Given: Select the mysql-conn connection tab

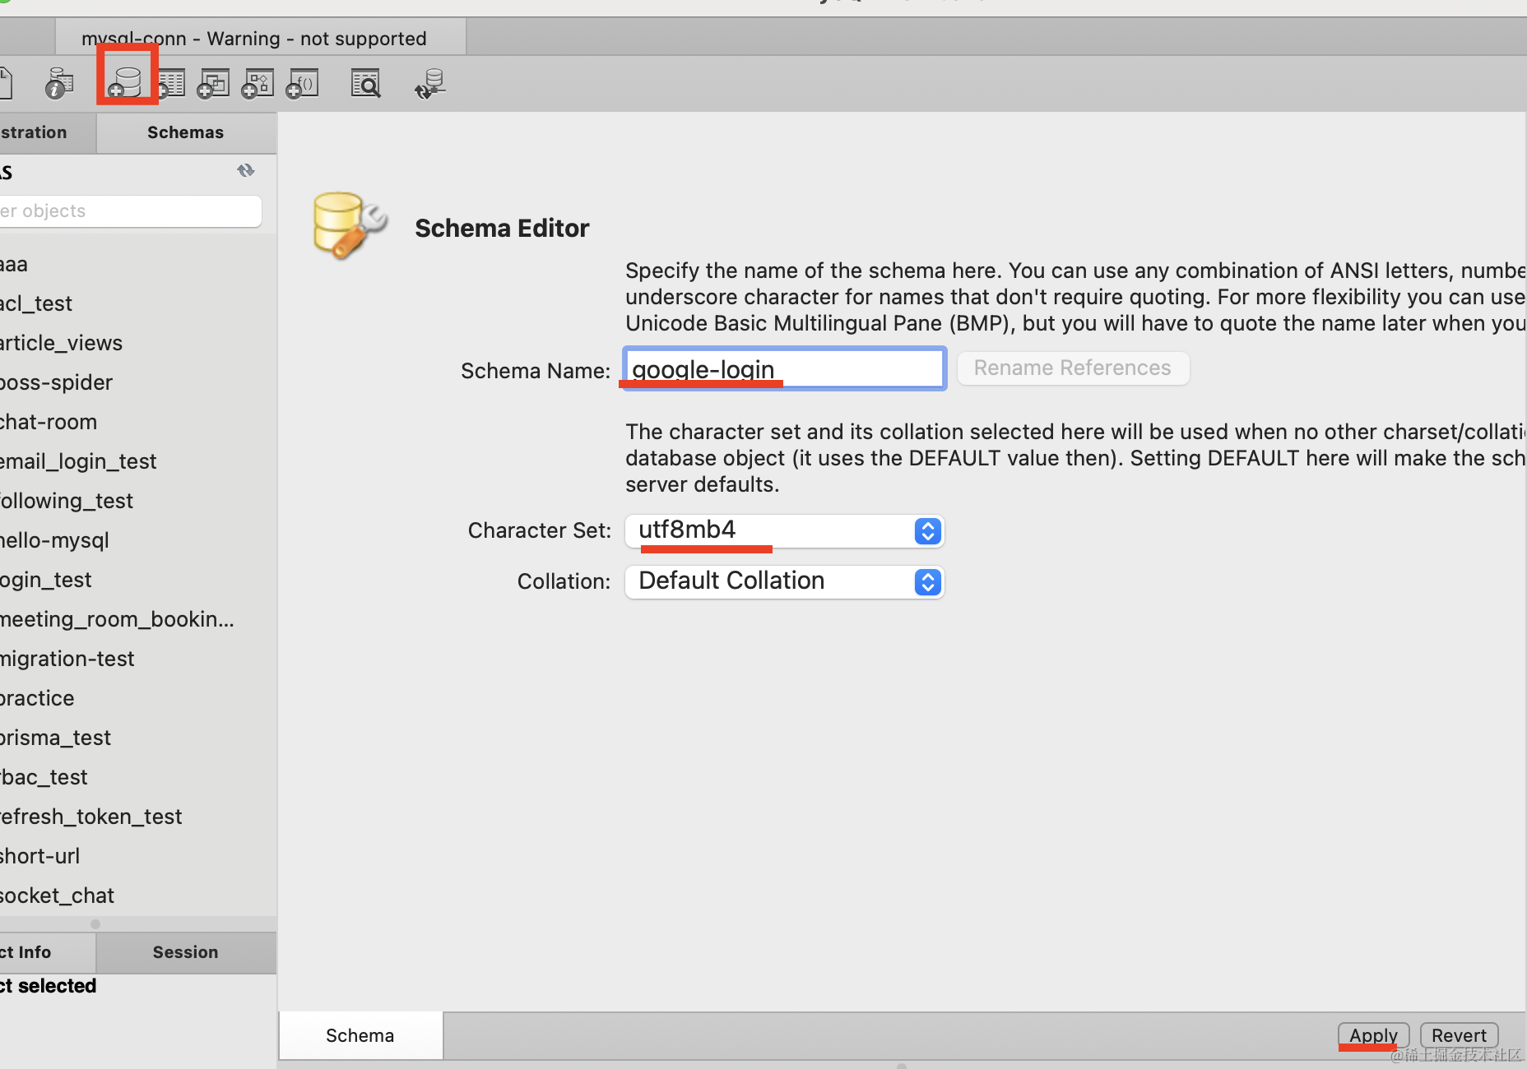Looking at the screenshot, I should coord(260,38).
